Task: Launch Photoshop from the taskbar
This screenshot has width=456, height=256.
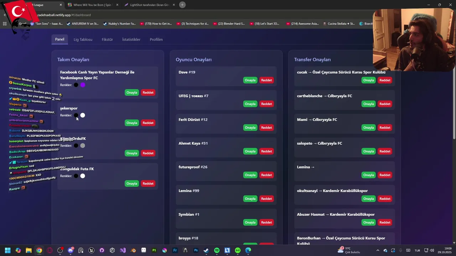Action: [196, 250]
